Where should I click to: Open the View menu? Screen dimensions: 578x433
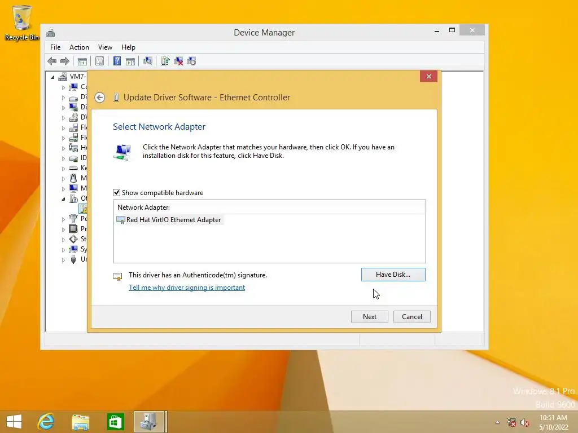[x=105, y=47]
